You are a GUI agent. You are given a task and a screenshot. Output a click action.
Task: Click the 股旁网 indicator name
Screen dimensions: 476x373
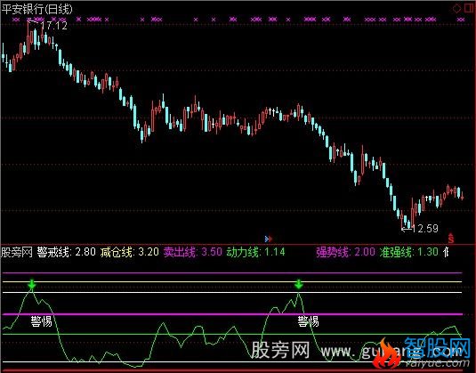click(17, 252)
